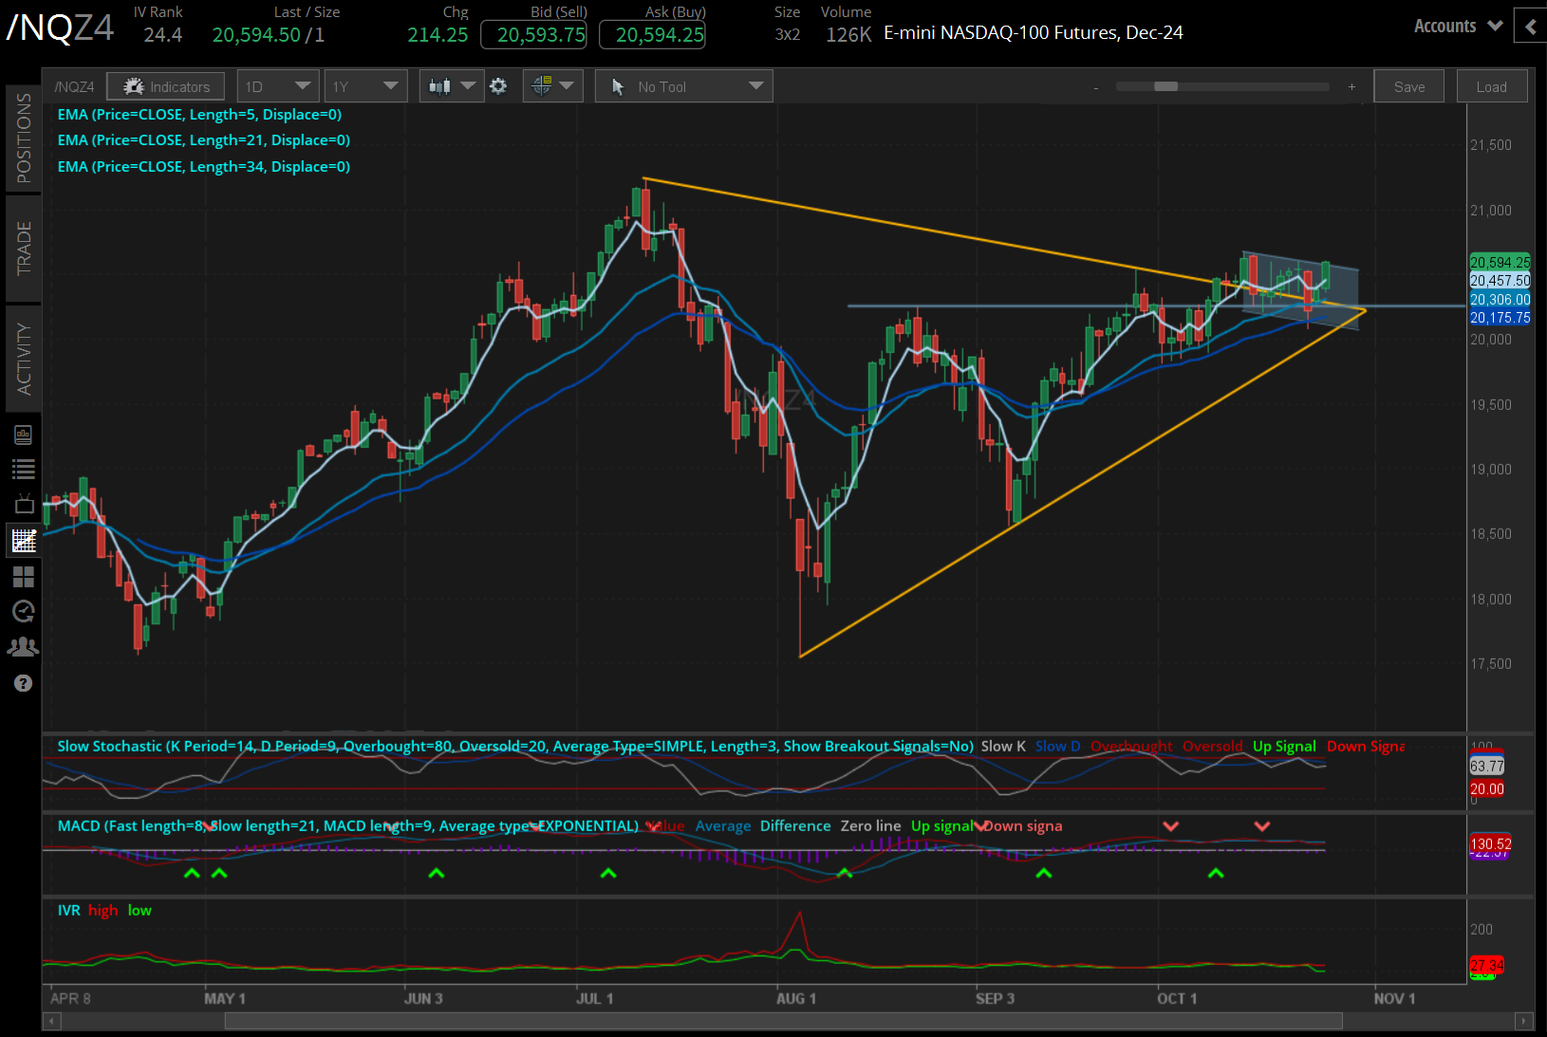Click the 130.52 MACD value label

tap(1490, 843)
